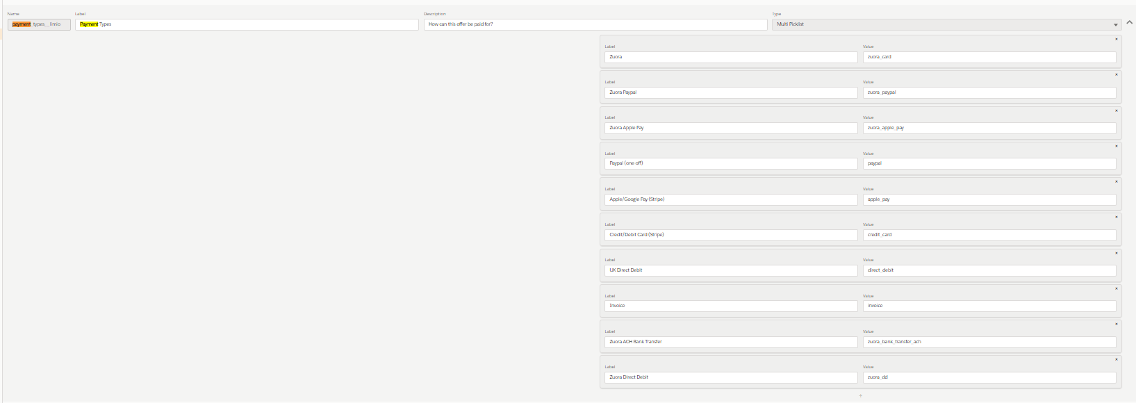Remove the Credit/Debit Card (Stripe) option

tap(1117, 217)
